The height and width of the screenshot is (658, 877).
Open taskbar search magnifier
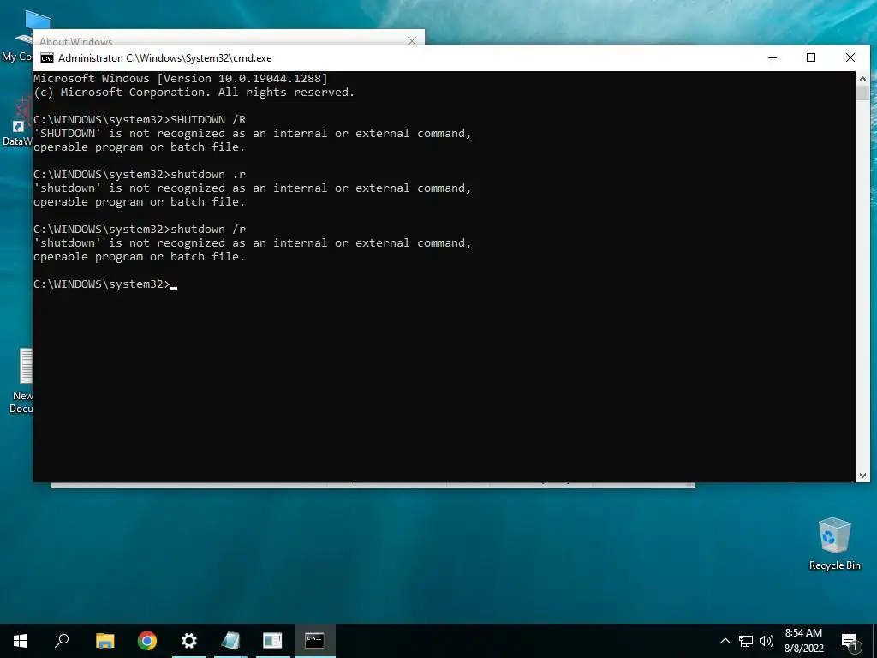(62, 641)
